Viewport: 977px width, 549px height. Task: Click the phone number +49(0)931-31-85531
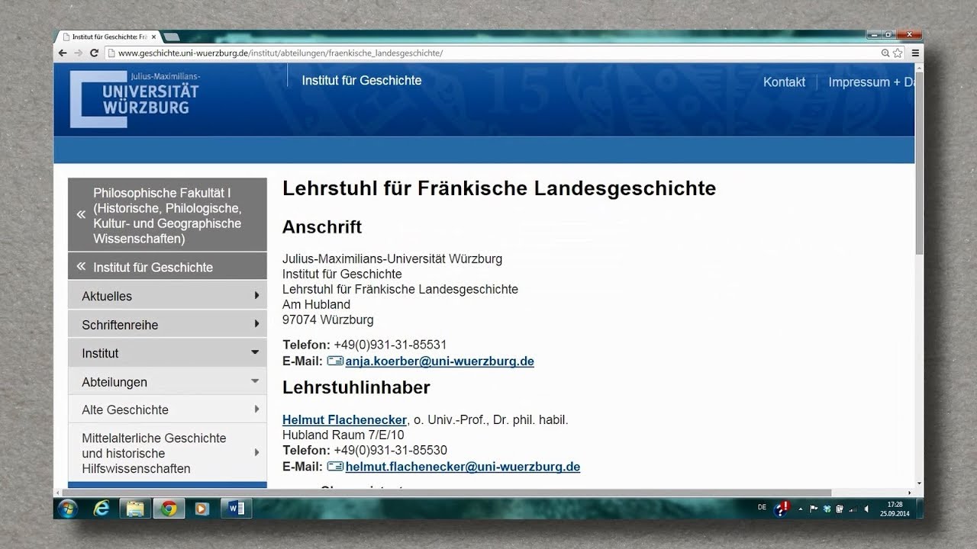[x=390, y=345]
